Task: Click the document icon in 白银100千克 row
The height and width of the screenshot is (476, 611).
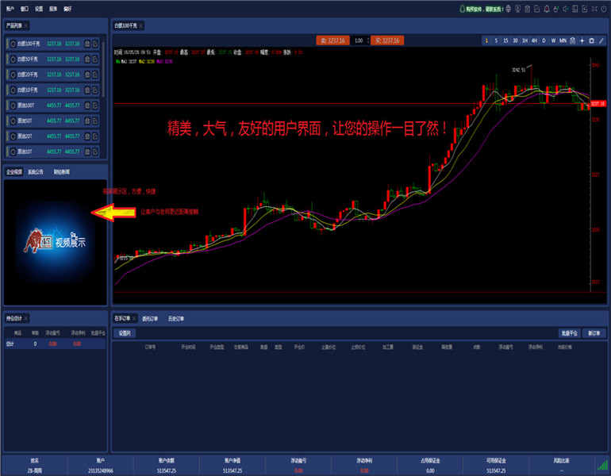Action: (x=95, y=44)
